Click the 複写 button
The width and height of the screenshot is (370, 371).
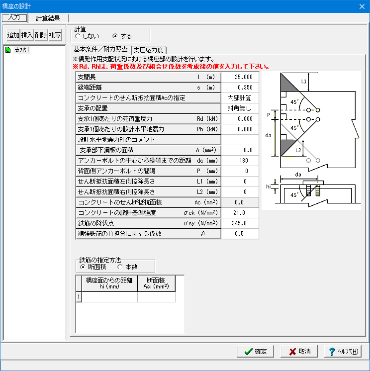(55, 35)
